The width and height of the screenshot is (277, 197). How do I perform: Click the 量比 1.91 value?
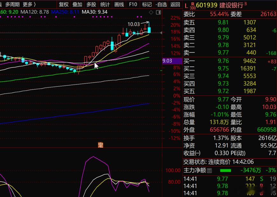[x=270, y=122]
